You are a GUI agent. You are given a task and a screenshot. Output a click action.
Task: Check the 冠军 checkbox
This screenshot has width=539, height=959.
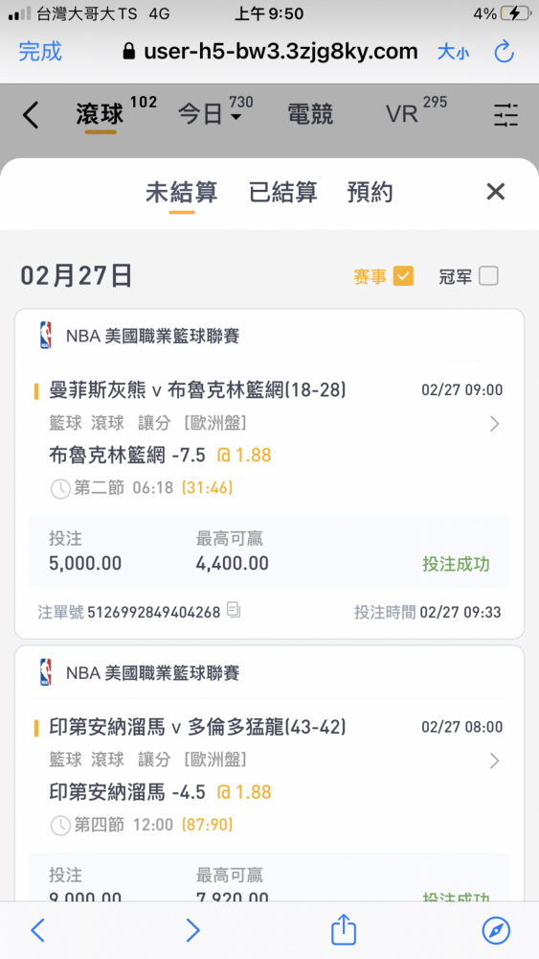point(488,276)
